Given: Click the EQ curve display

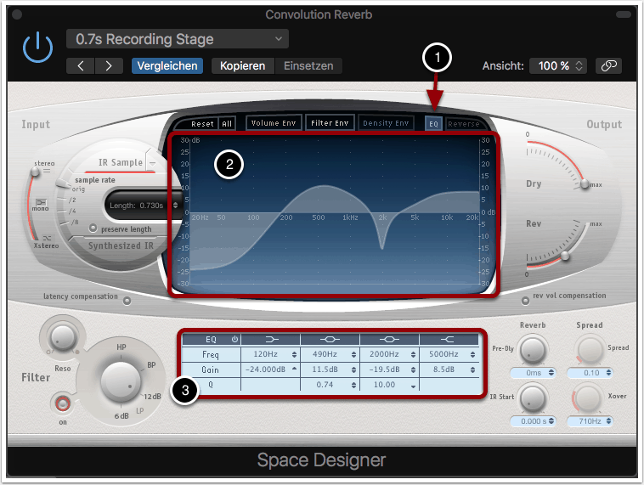Looking at the screenshot, I should click(334, 213).
